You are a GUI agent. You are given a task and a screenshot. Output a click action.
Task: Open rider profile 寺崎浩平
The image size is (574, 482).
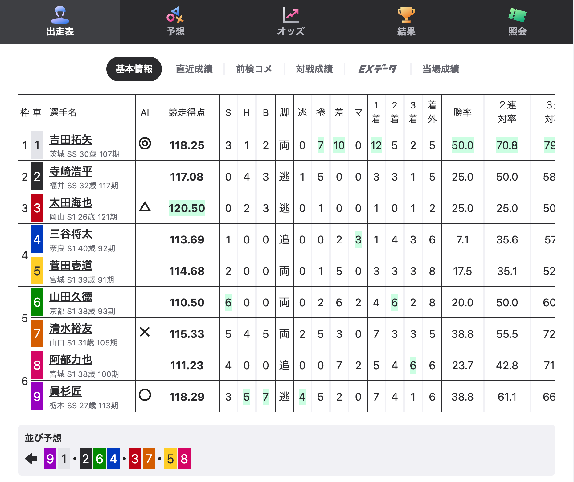[71, 171]
